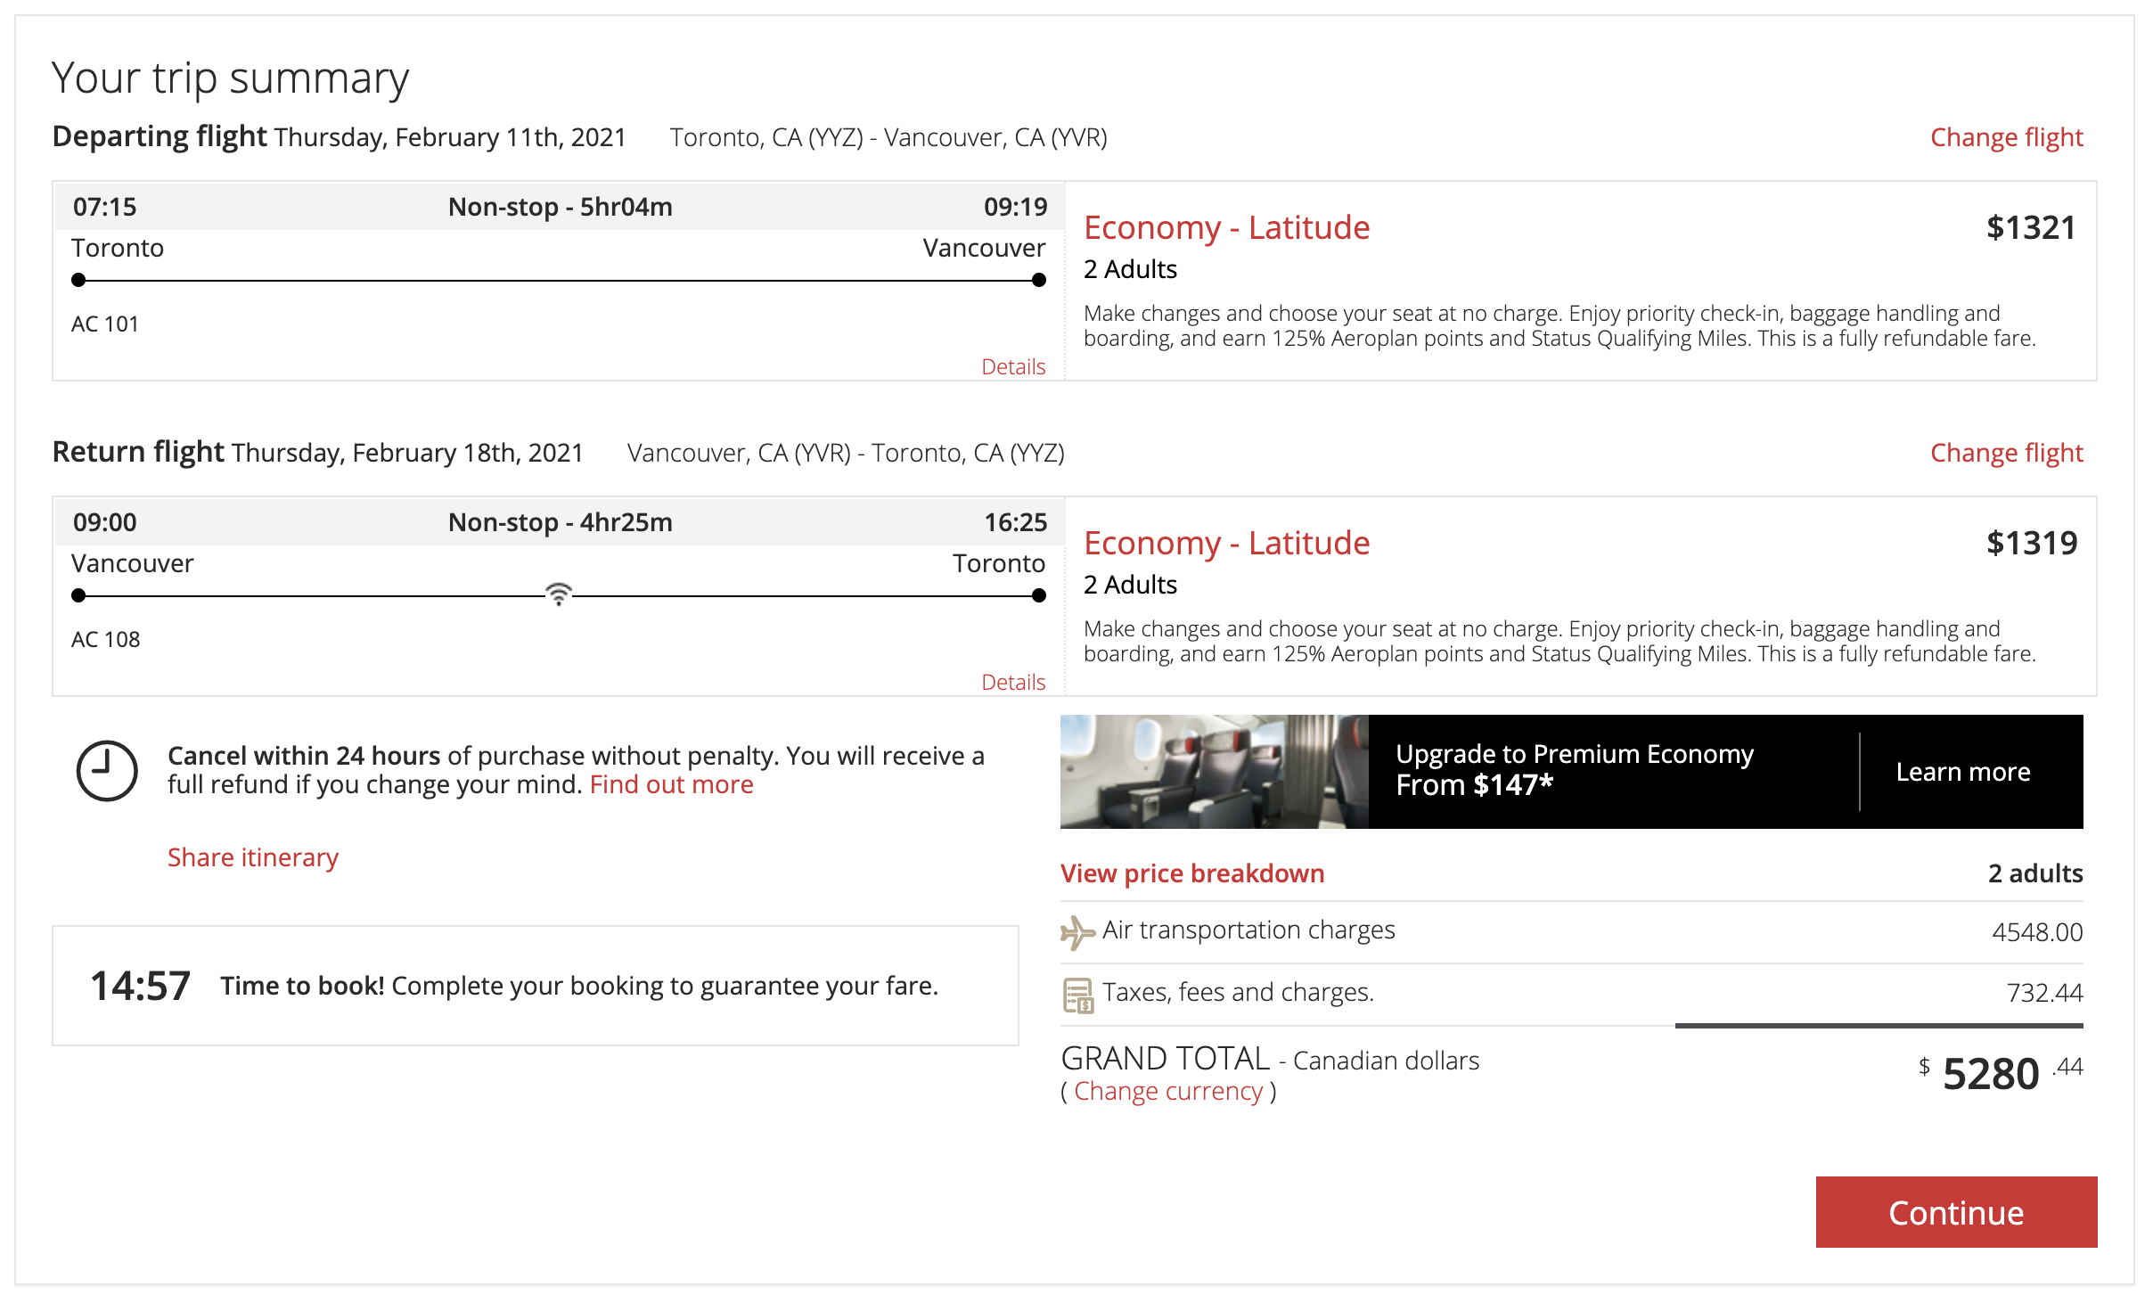Change the return Vancouver–Toronto flight
The height and width of the screenshot is (1303, 2153).
2006,453
